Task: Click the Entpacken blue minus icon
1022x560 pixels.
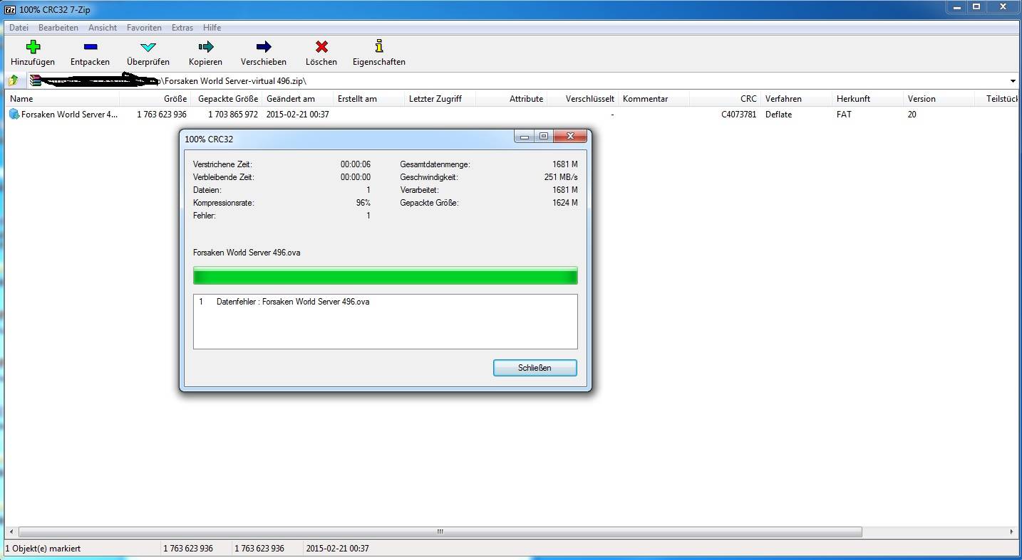Action: pyautogui.click(x=90, y=47)
